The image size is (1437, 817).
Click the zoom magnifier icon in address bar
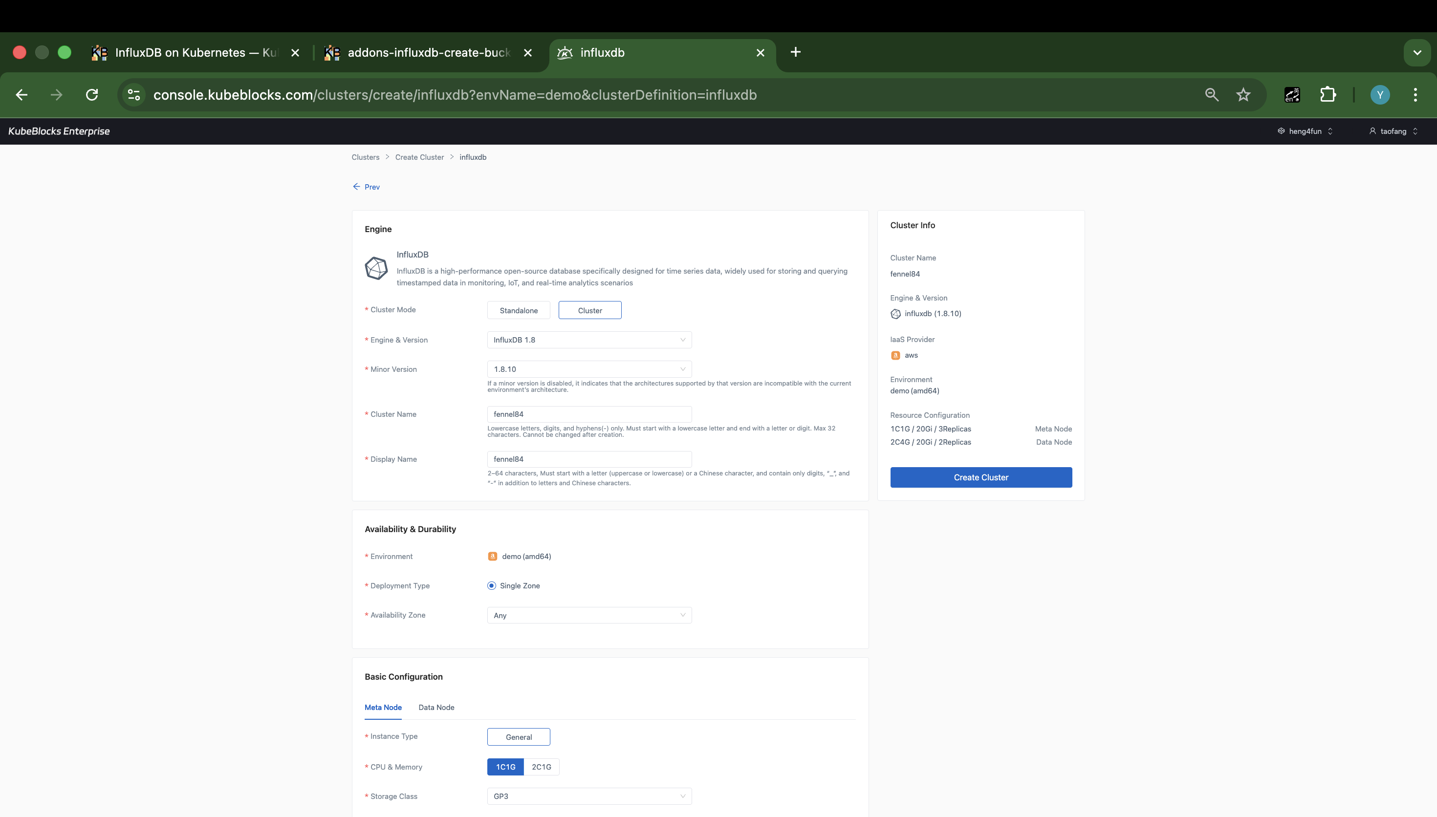click(x=1212, y=95)
